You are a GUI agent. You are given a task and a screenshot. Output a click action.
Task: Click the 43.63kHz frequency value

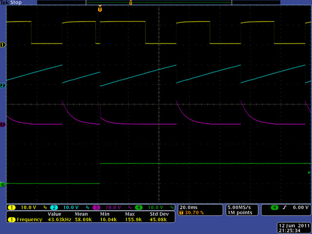[59, 220]
